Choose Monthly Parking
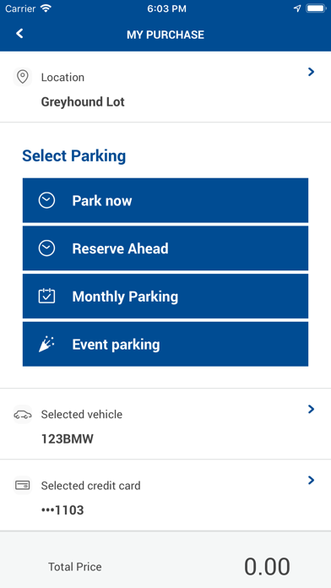This screenshot has width=331, height=588. click(165, 297)
